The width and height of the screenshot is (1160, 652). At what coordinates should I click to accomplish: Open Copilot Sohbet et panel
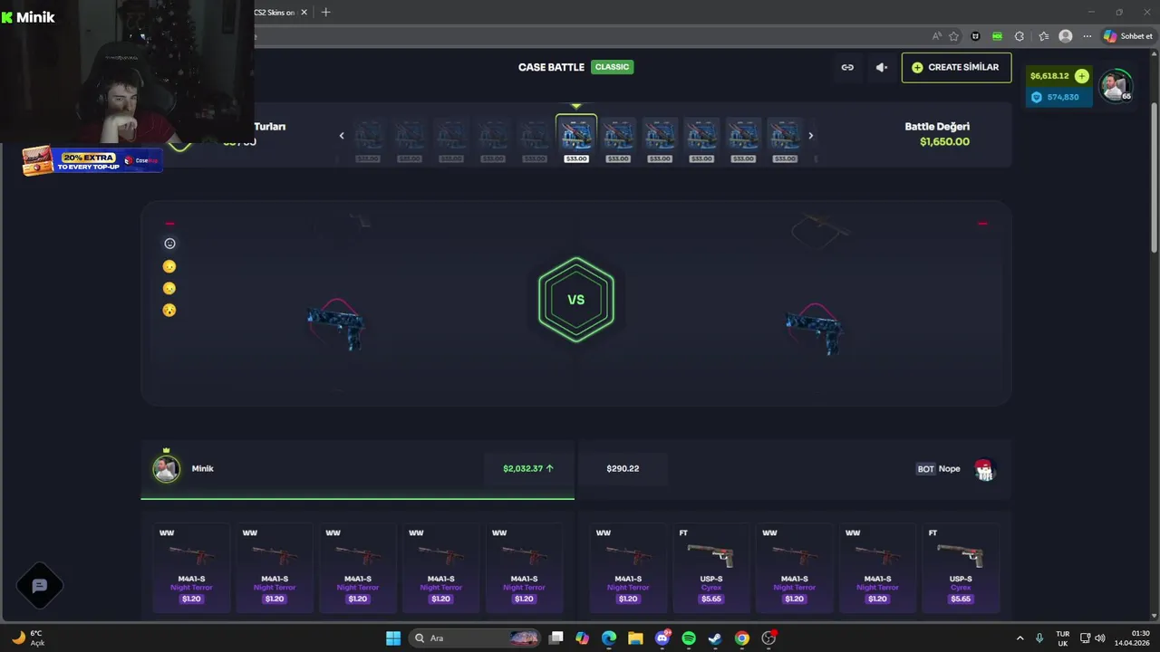(x=1128, y=36)
